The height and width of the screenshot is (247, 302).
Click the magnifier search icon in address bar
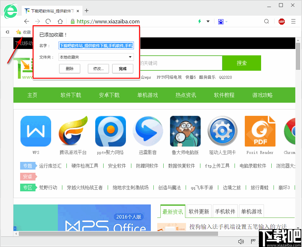[x=266, y=21]
